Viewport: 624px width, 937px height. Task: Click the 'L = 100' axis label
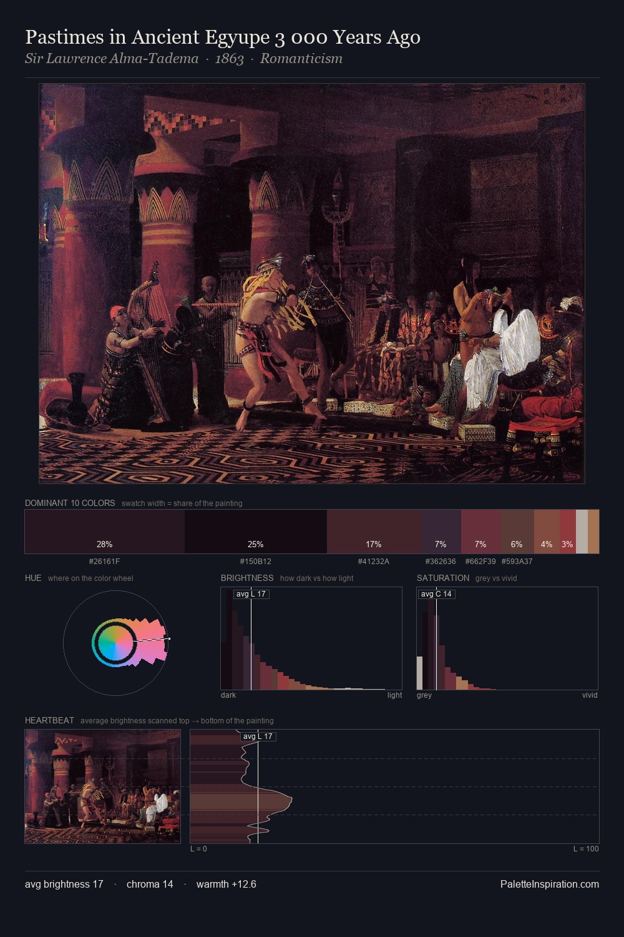[x=586, y=849]
